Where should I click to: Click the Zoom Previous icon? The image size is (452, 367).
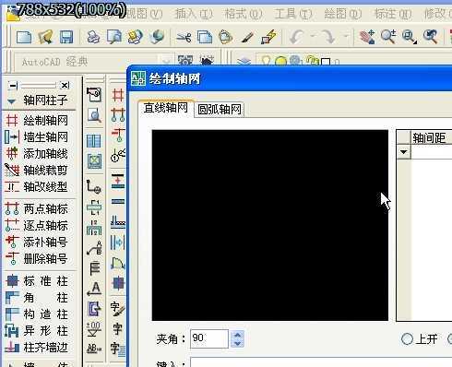[431, 37]
